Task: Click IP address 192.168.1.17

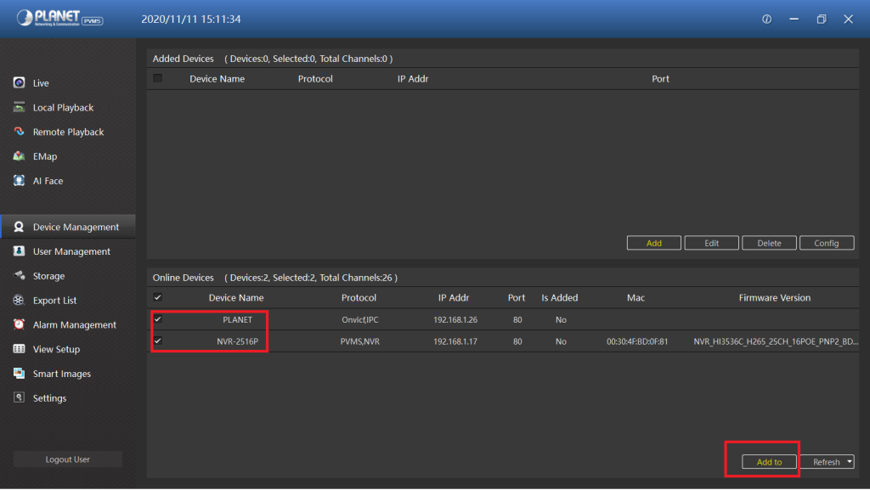Action: point(455,341)
